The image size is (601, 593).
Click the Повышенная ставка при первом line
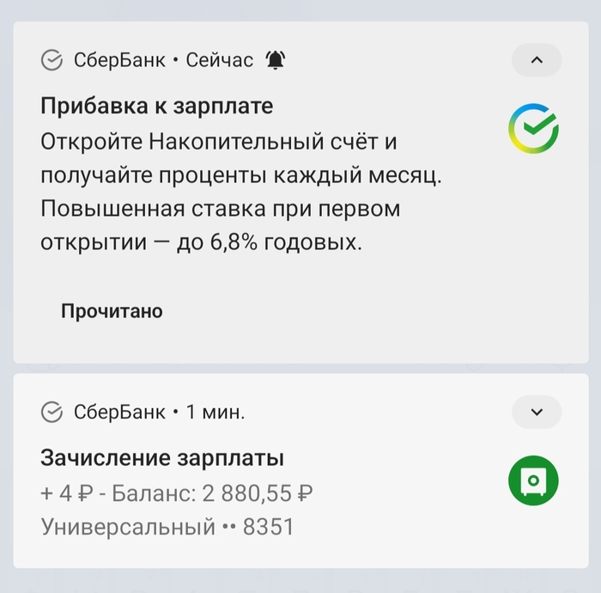221,209
